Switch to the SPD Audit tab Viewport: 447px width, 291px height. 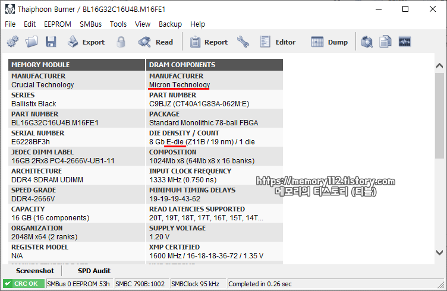click(x=94, y=271)
